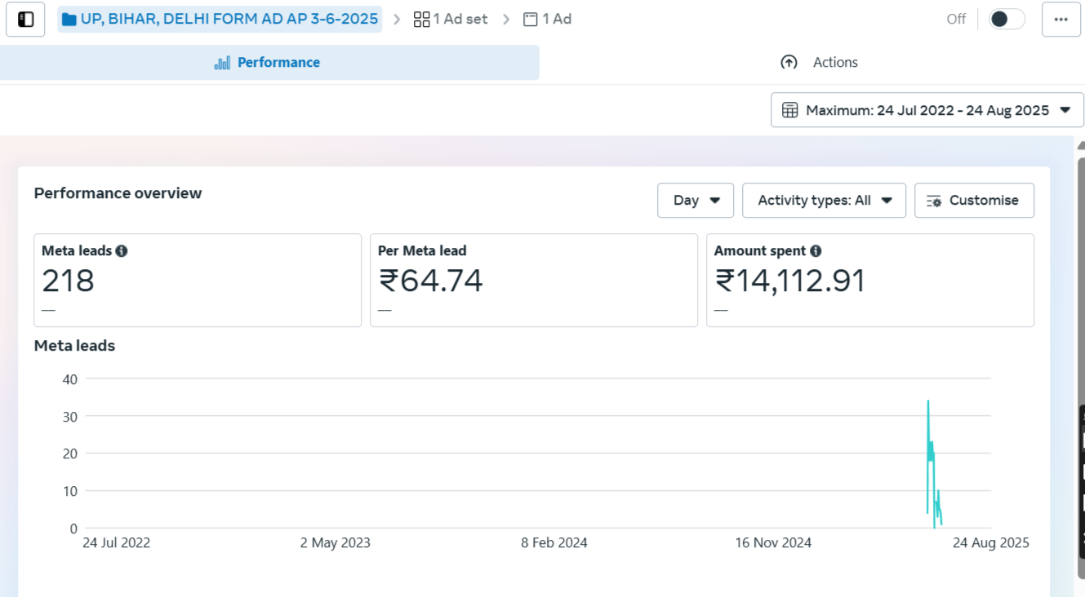The height and width of the screenshot is (597, 1085).
Task: Click the calendar icon in date range
Action: click(789, 110)
